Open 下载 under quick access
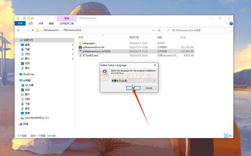This screenshot has width=251, height=156. [x=27, y=49]
